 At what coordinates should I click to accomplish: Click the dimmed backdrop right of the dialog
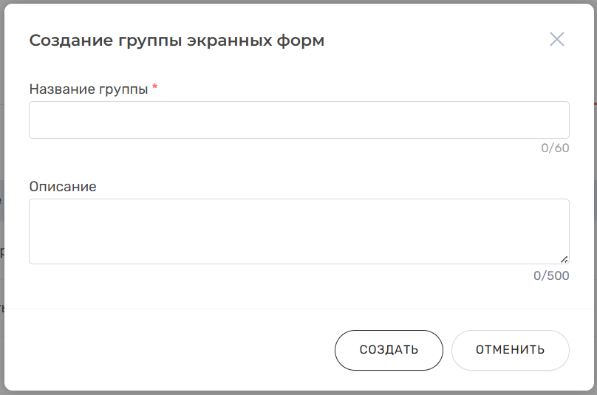point(595,221)
